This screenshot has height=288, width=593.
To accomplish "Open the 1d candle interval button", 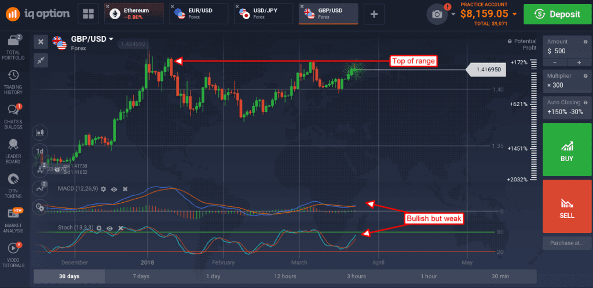I will point(40,151).
